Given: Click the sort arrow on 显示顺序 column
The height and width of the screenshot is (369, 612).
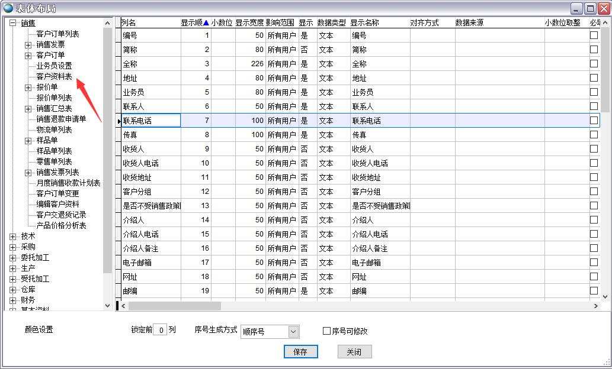Looking at the screenshot, I should click(x=206, y=23).
